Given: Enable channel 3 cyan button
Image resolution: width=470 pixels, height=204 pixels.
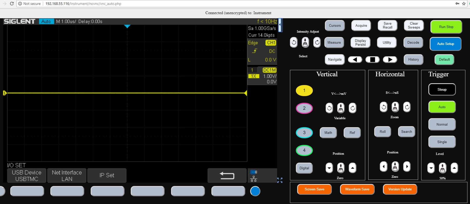Looking at the screenshot, I should [304, 133].
